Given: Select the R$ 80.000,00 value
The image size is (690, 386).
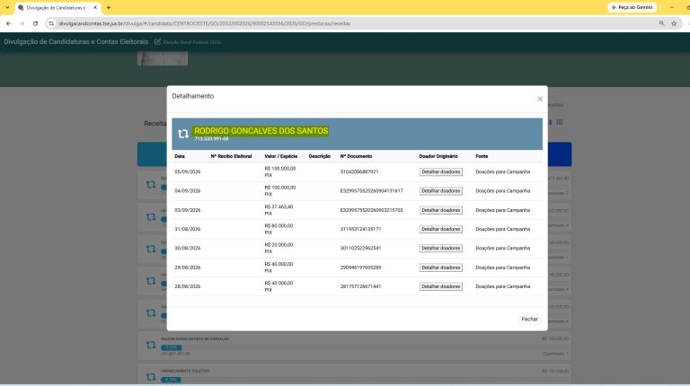Looking at the screenshot, I should [x=279, y=226].
